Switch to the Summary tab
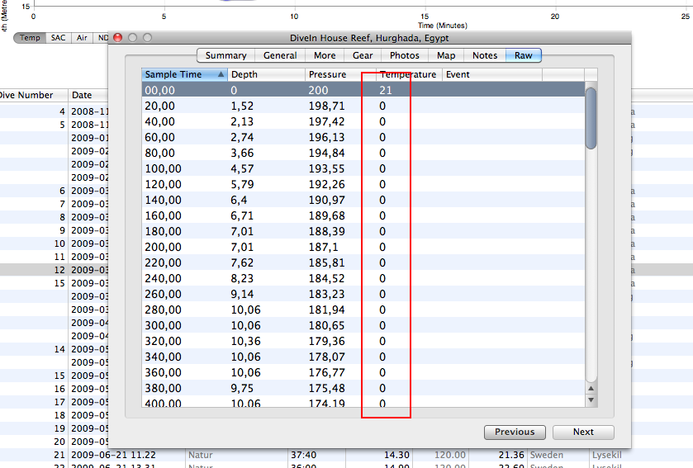 pyautogui.click(x=225, y=55)
